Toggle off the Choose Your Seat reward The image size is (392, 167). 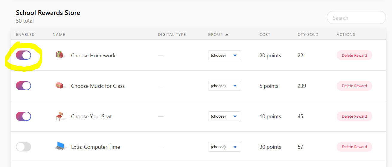click(x=24, y=116)
